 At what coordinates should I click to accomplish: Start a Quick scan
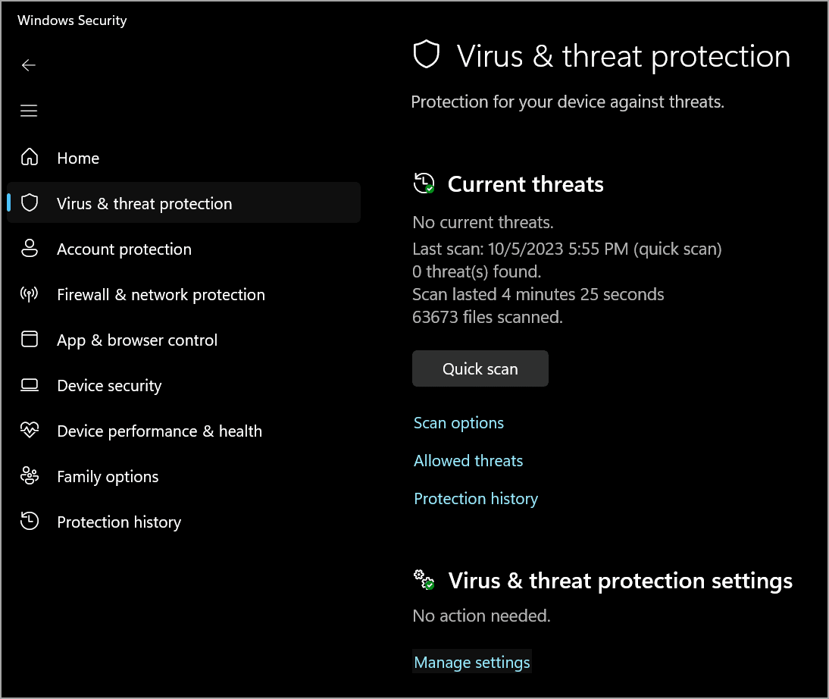point(480,368)
